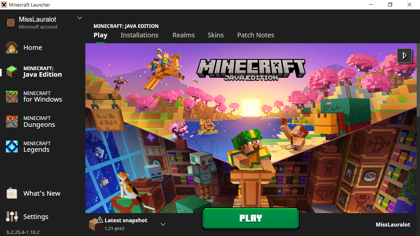The width and height of the screenshot is (420, 236).
Task: Expand the account switcher chevron
Action: tap(80, 18)
